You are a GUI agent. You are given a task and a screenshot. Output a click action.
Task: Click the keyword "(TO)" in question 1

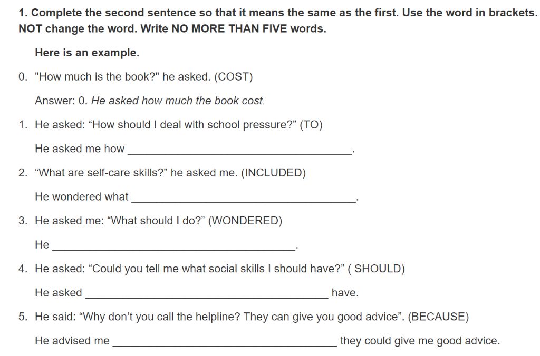click(311, 125)
